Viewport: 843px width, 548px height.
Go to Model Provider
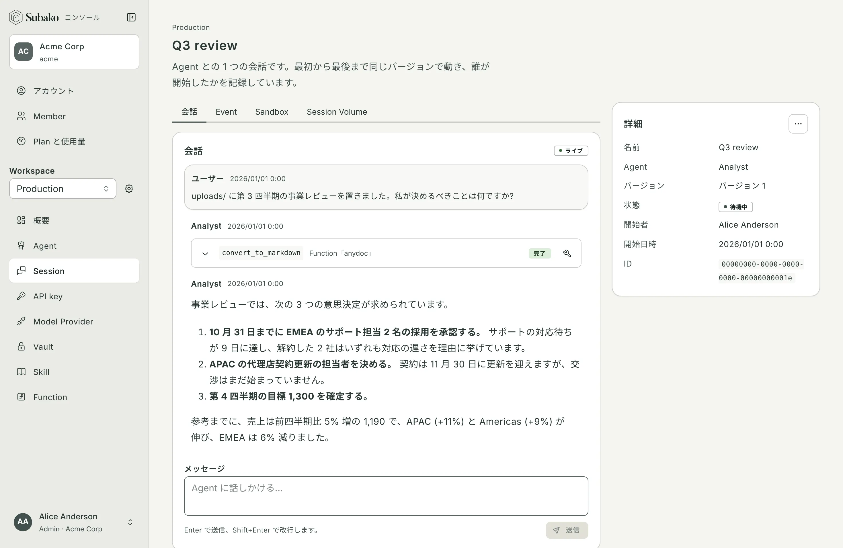[x=74, y=322]
